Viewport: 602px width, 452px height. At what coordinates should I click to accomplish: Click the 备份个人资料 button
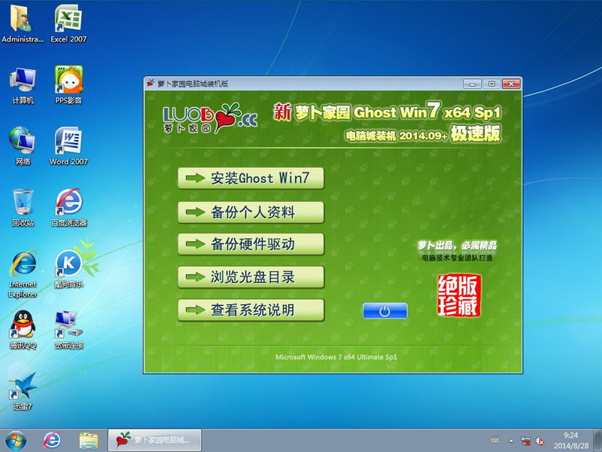click(251, 212)
